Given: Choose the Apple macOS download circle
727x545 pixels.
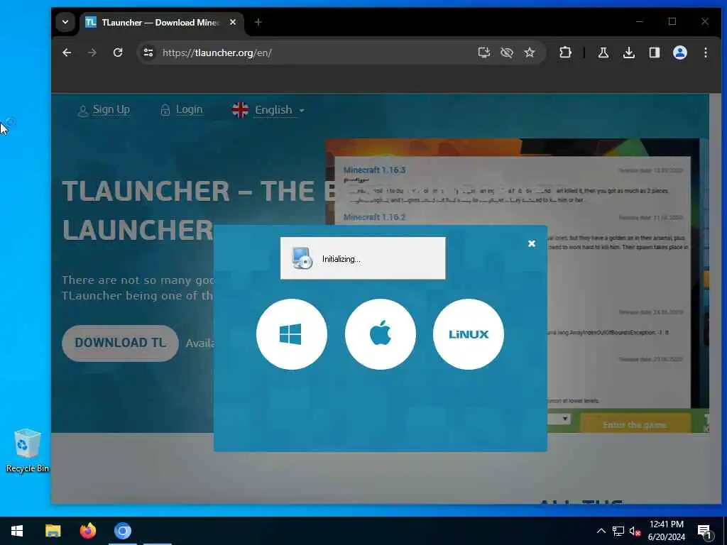Looking at the screenshot, I should point(381,334).
